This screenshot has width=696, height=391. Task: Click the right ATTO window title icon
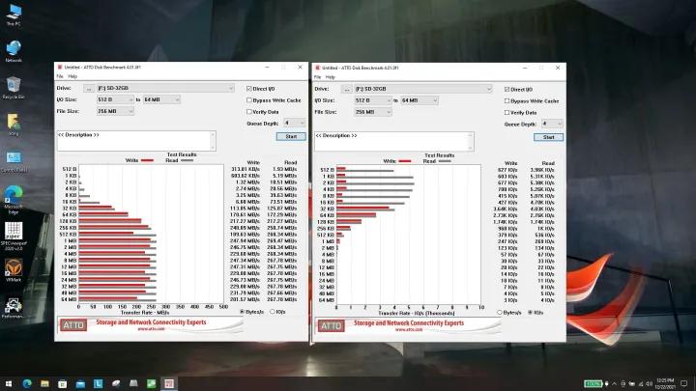(317, 68)
